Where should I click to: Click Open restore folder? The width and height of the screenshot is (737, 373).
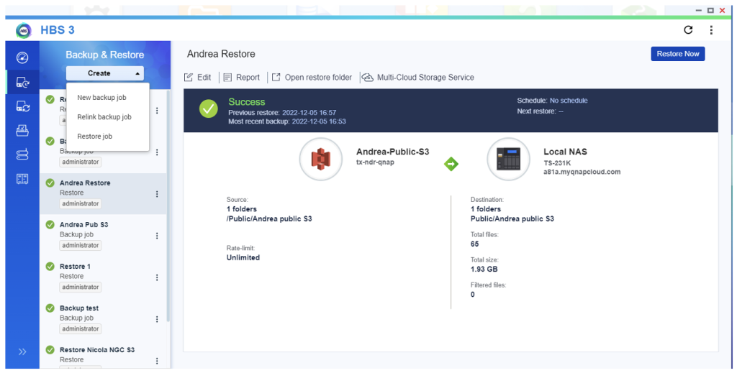(x=312, y=78)
